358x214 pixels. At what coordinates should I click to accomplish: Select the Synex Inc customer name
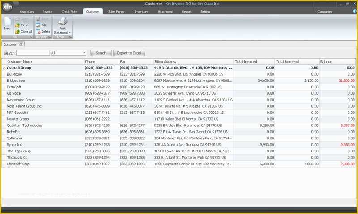click(x=14, y=145)
